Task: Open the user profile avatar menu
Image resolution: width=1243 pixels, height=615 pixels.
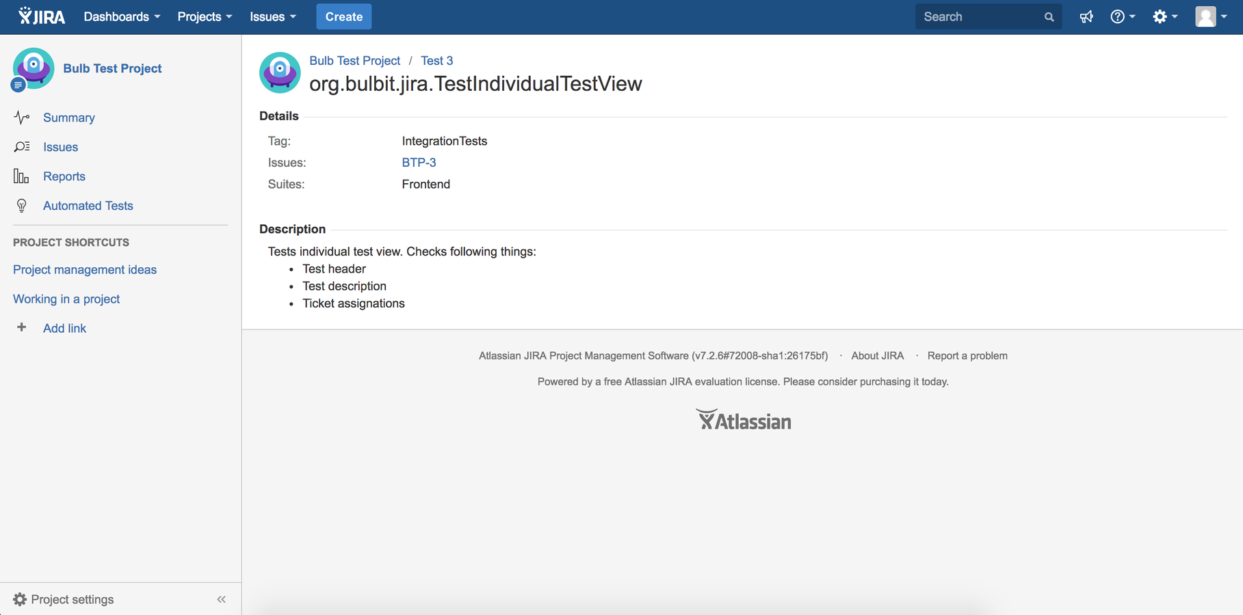Action: [1210, 16]
